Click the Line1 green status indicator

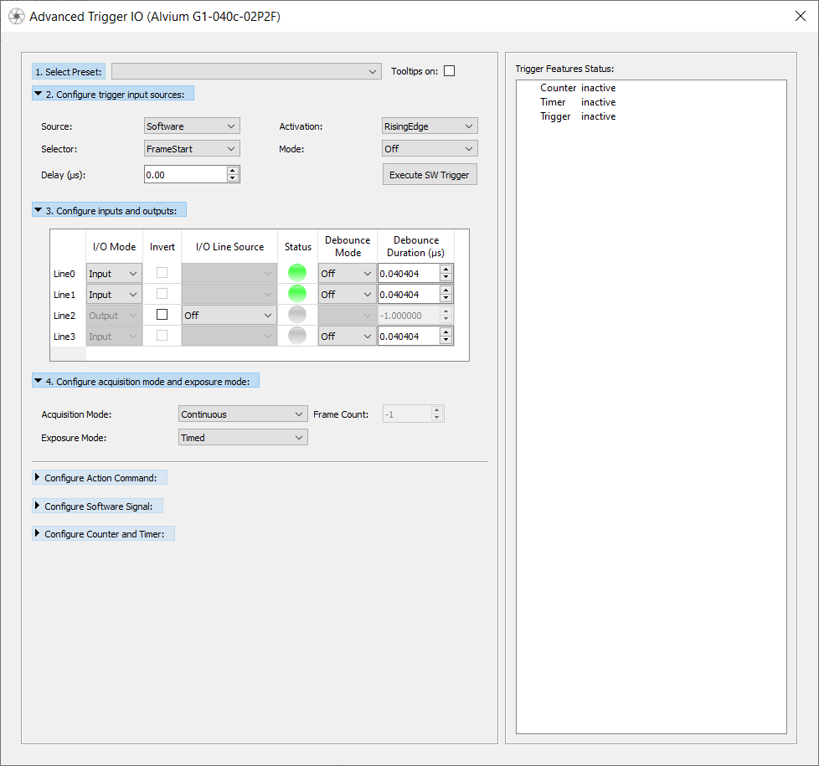tap(297, 294)
